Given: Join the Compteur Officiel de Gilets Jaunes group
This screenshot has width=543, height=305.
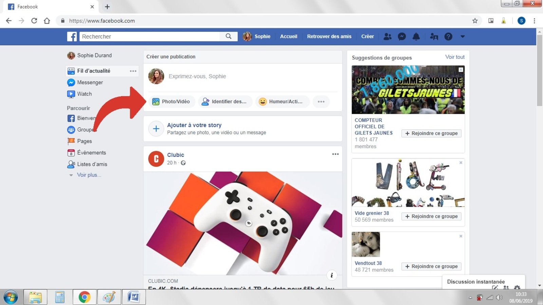Looking at the screenshot, I should pos(431,133).
